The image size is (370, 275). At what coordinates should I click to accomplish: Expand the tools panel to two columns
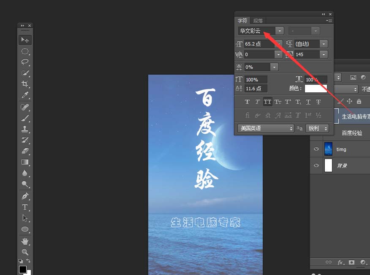tap(22, 25)
